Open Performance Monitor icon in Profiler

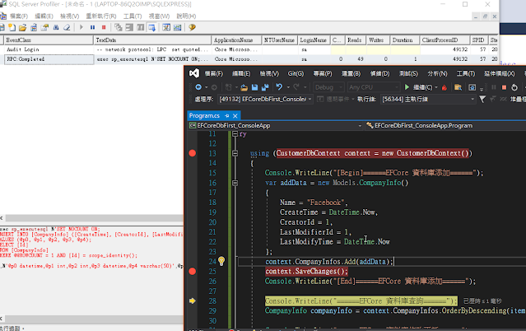point(178,27)
